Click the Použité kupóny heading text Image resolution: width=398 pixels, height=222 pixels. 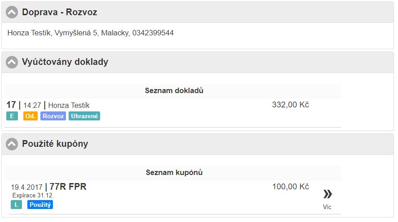click(x=55, y=144)
